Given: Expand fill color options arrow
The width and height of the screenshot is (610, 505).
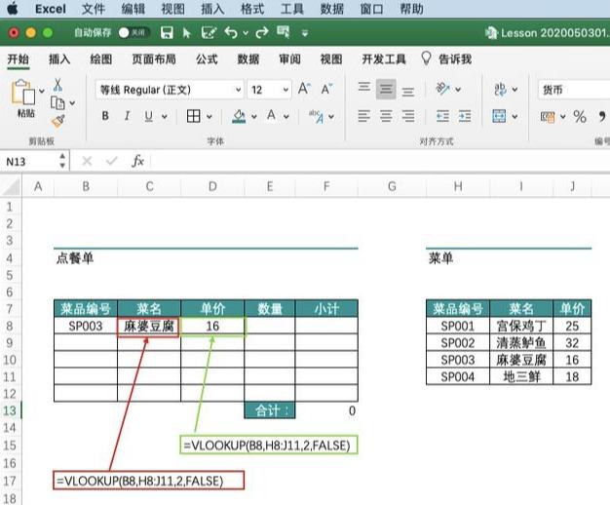Looking at the screenshot, I should (x=254, y=116).
